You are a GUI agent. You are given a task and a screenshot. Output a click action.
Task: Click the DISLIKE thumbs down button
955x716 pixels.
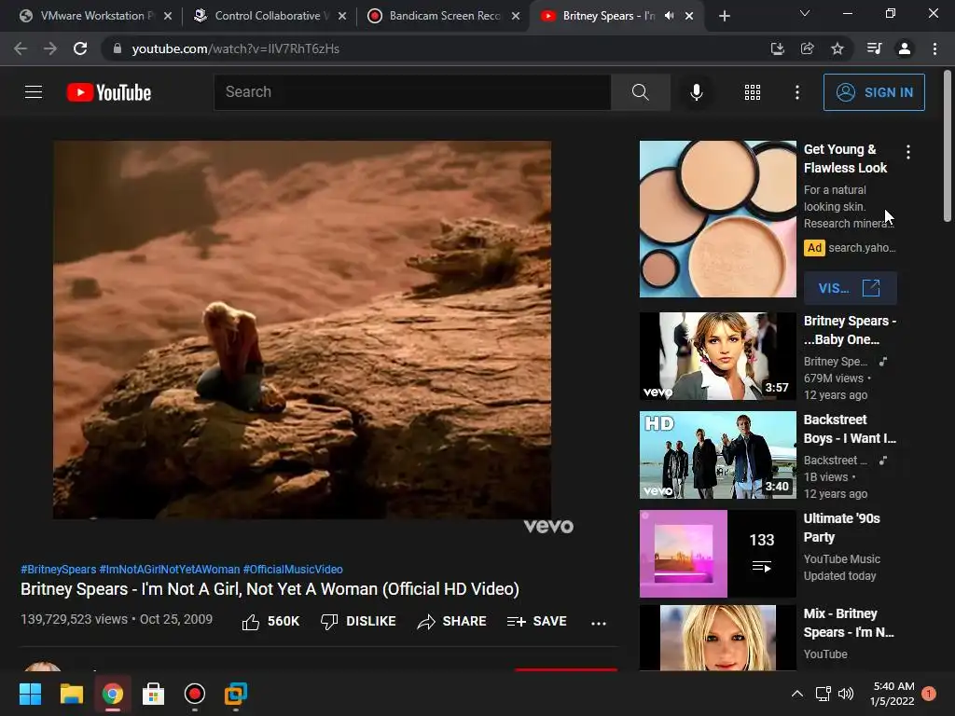click(358, 622)
